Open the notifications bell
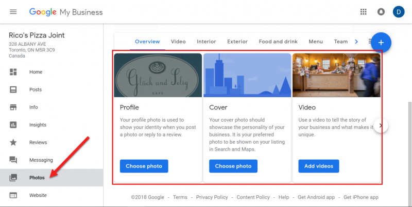 coord(381,12)
